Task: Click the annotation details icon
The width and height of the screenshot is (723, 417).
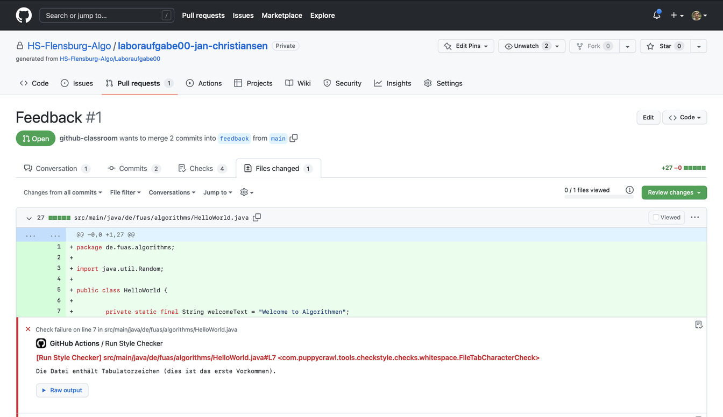Action: (x=699, y=325)
